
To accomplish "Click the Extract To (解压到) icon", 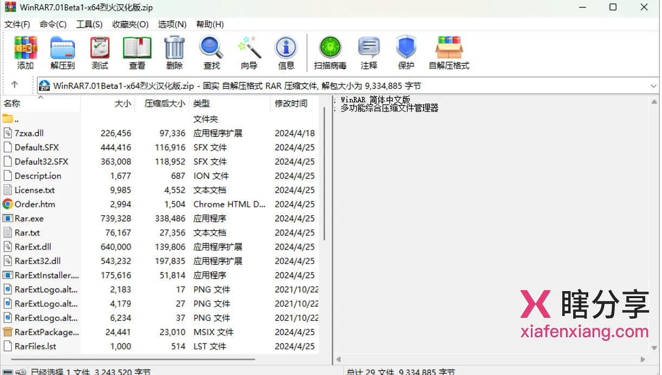I will coord(62,53).
